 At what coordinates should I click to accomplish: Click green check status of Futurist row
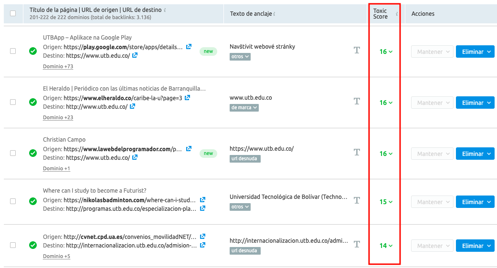click(x=33, y=201)
